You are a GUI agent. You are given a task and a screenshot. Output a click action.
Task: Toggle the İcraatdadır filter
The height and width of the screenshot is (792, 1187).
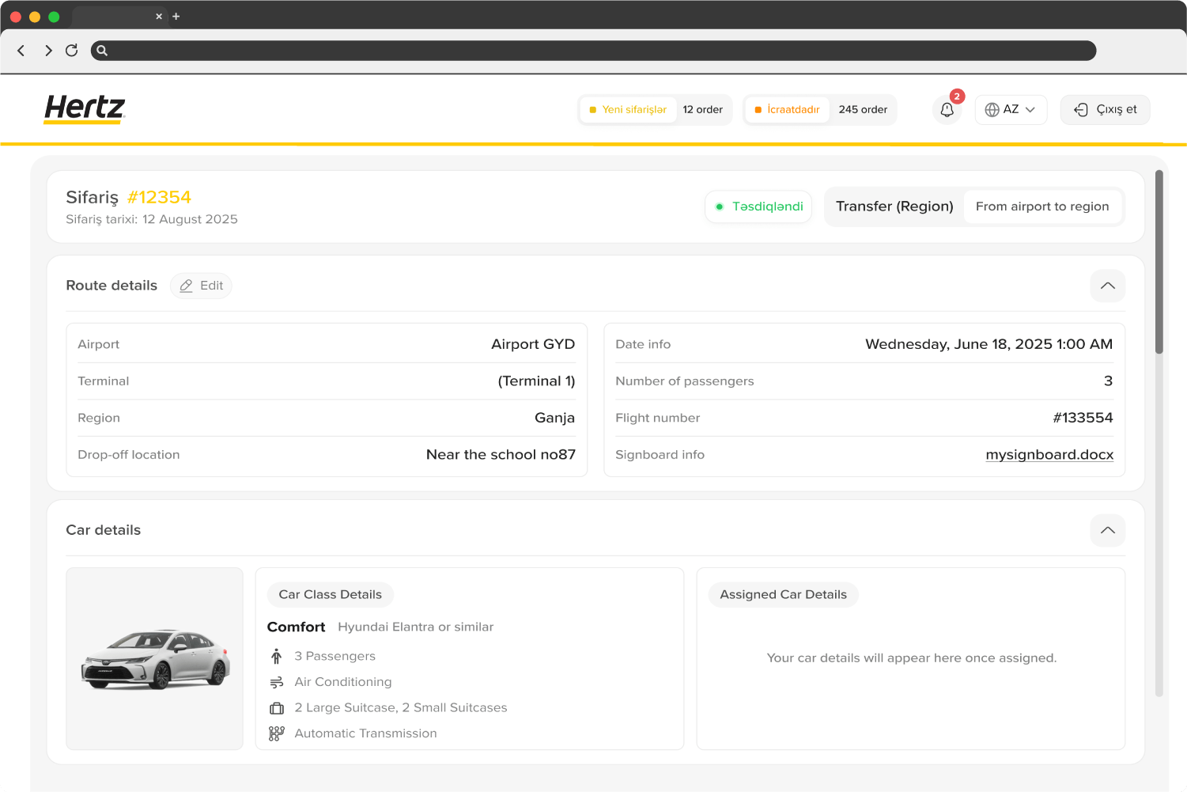click(787, 110)
